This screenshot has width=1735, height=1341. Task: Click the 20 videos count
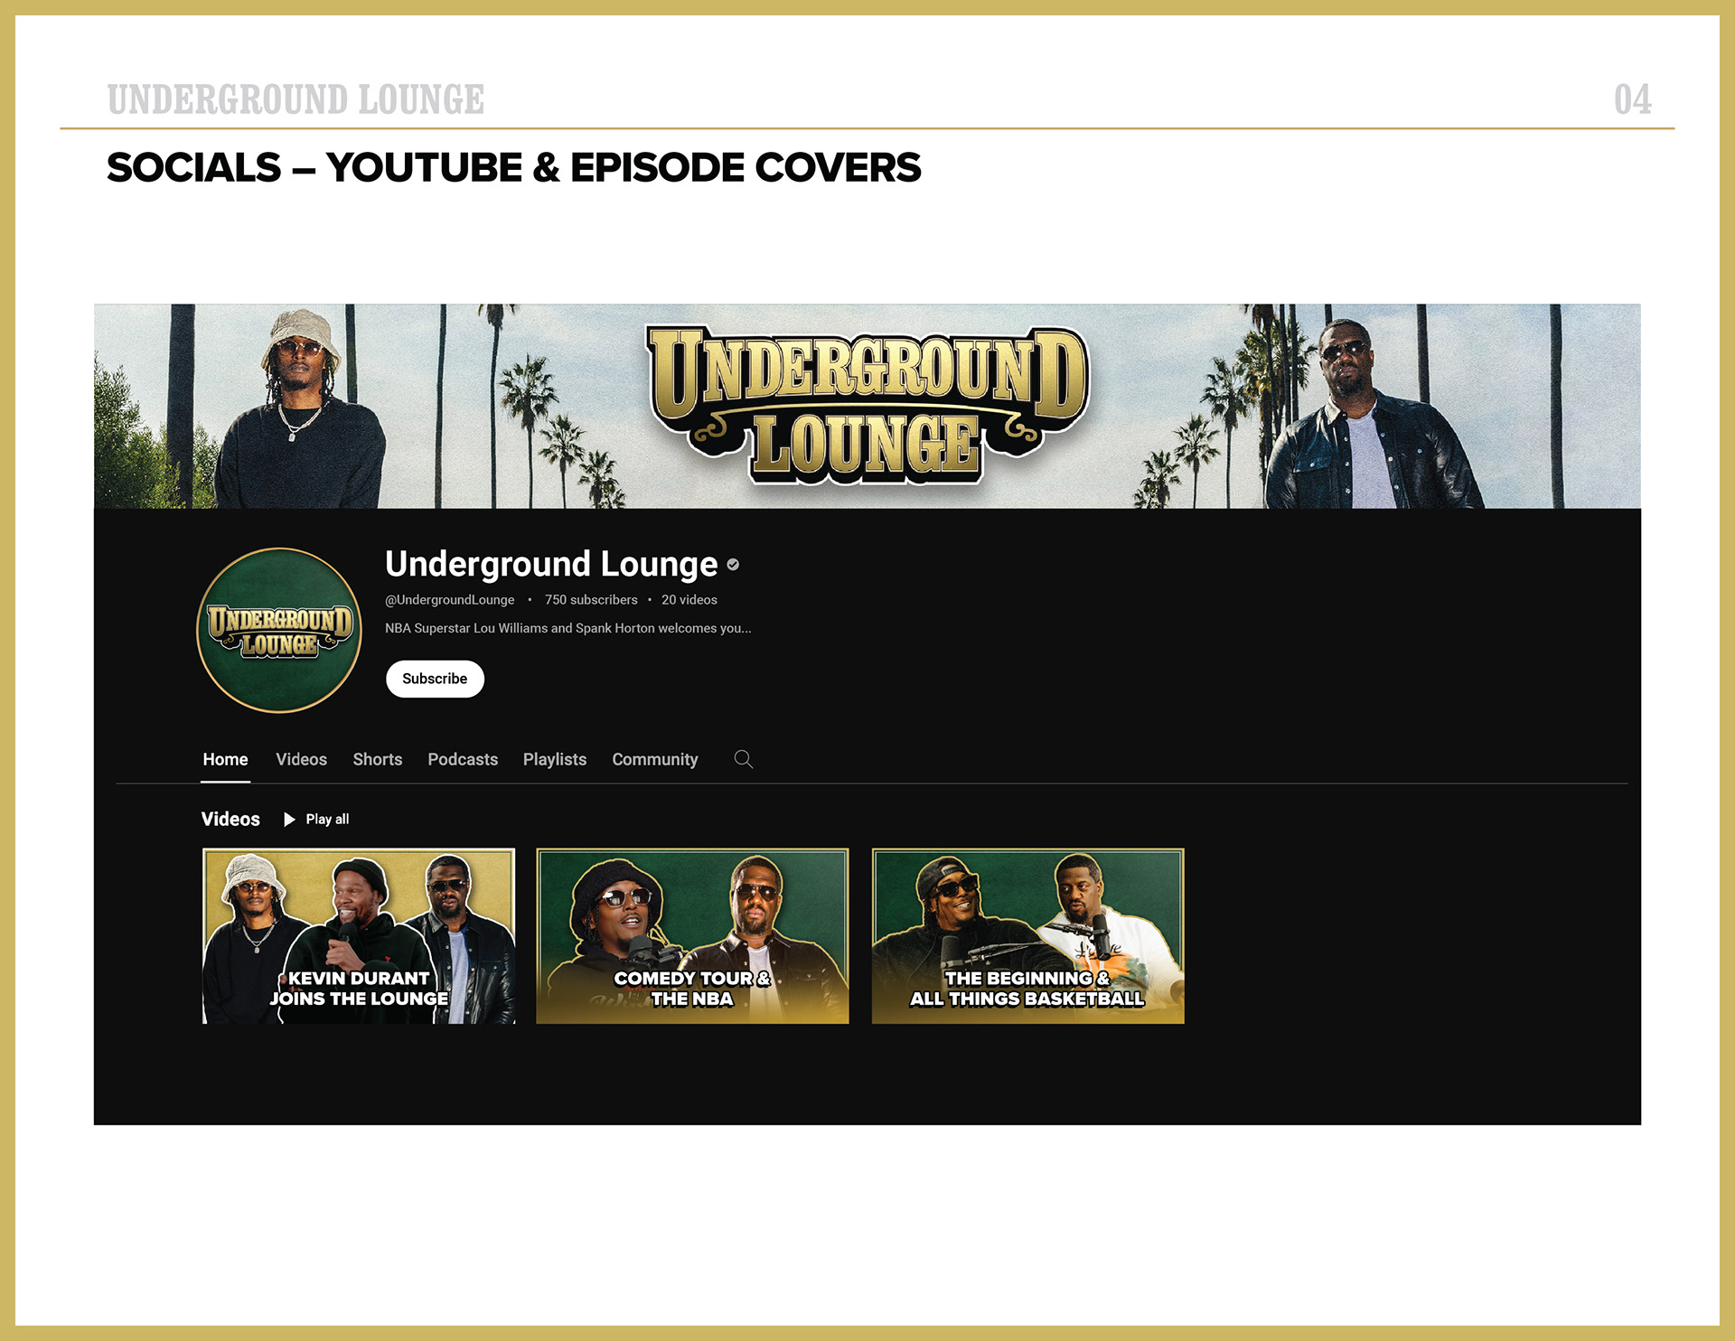pos(689,600)
